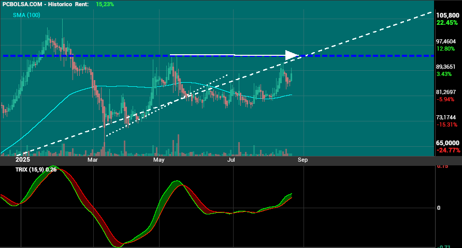Click the TRIX zero level label

pos(439,208)
